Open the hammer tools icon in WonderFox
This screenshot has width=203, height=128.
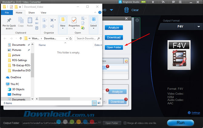tap(163, 2)
